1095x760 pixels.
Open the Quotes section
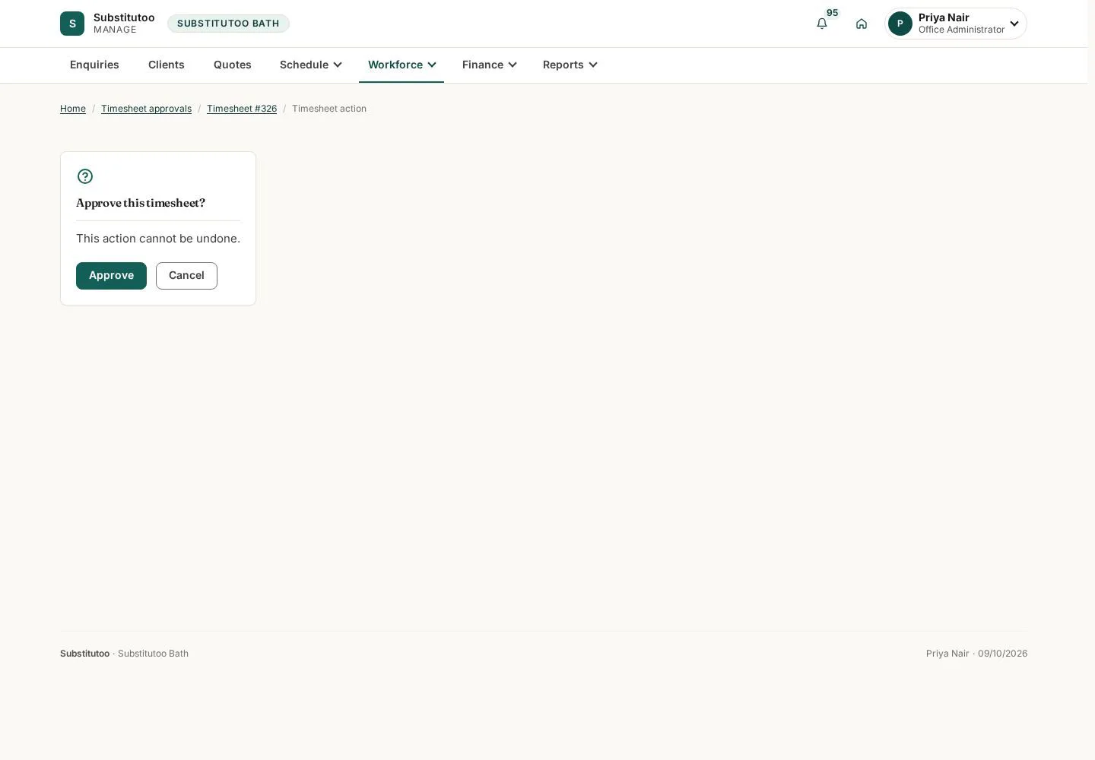233,65
